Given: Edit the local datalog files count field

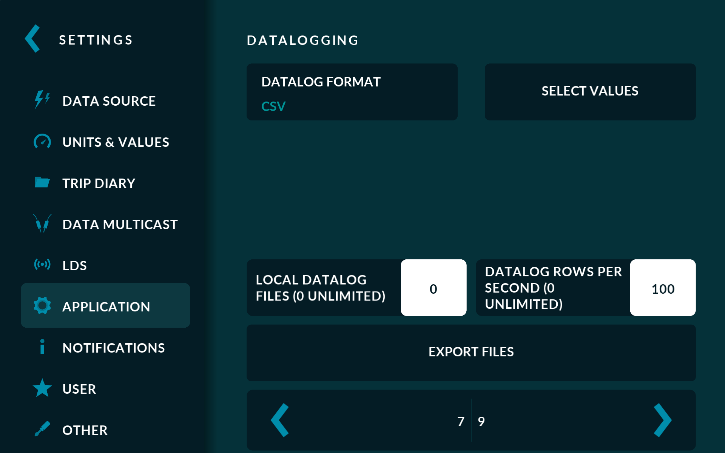Looking at the screenshot, I should 433,288.
